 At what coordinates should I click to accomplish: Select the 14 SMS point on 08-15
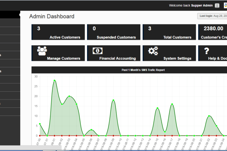[158, 108]
